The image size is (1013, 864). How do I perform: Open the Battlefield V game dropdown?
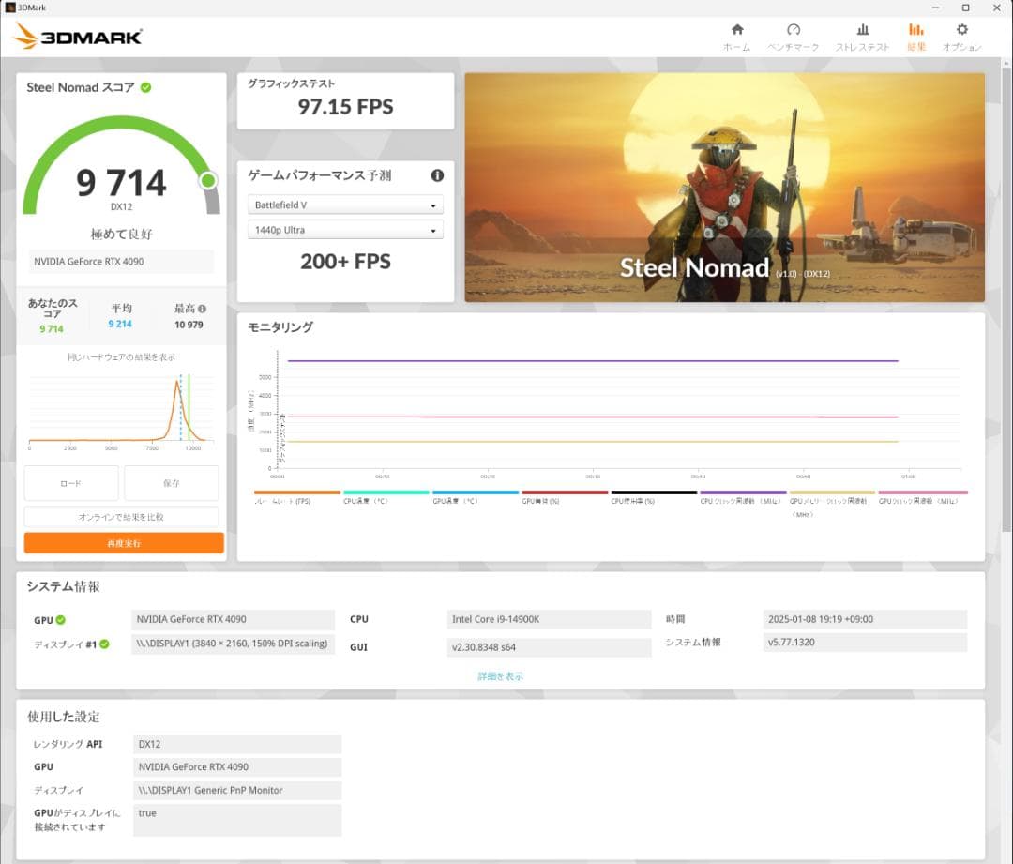[345, 205]
